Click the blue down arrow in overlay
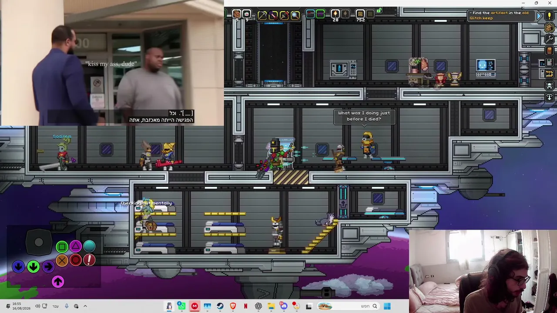 click(x=18, y=266)
